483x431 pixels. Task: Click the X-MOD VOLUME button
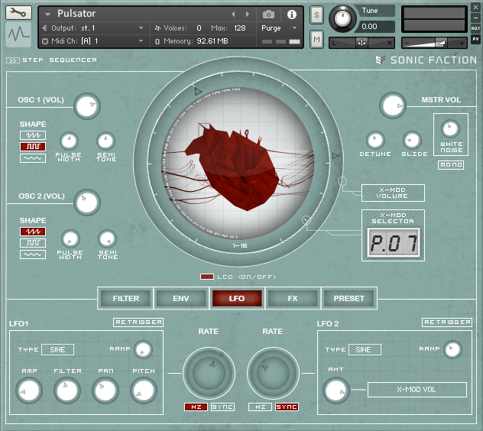[393, 193]
